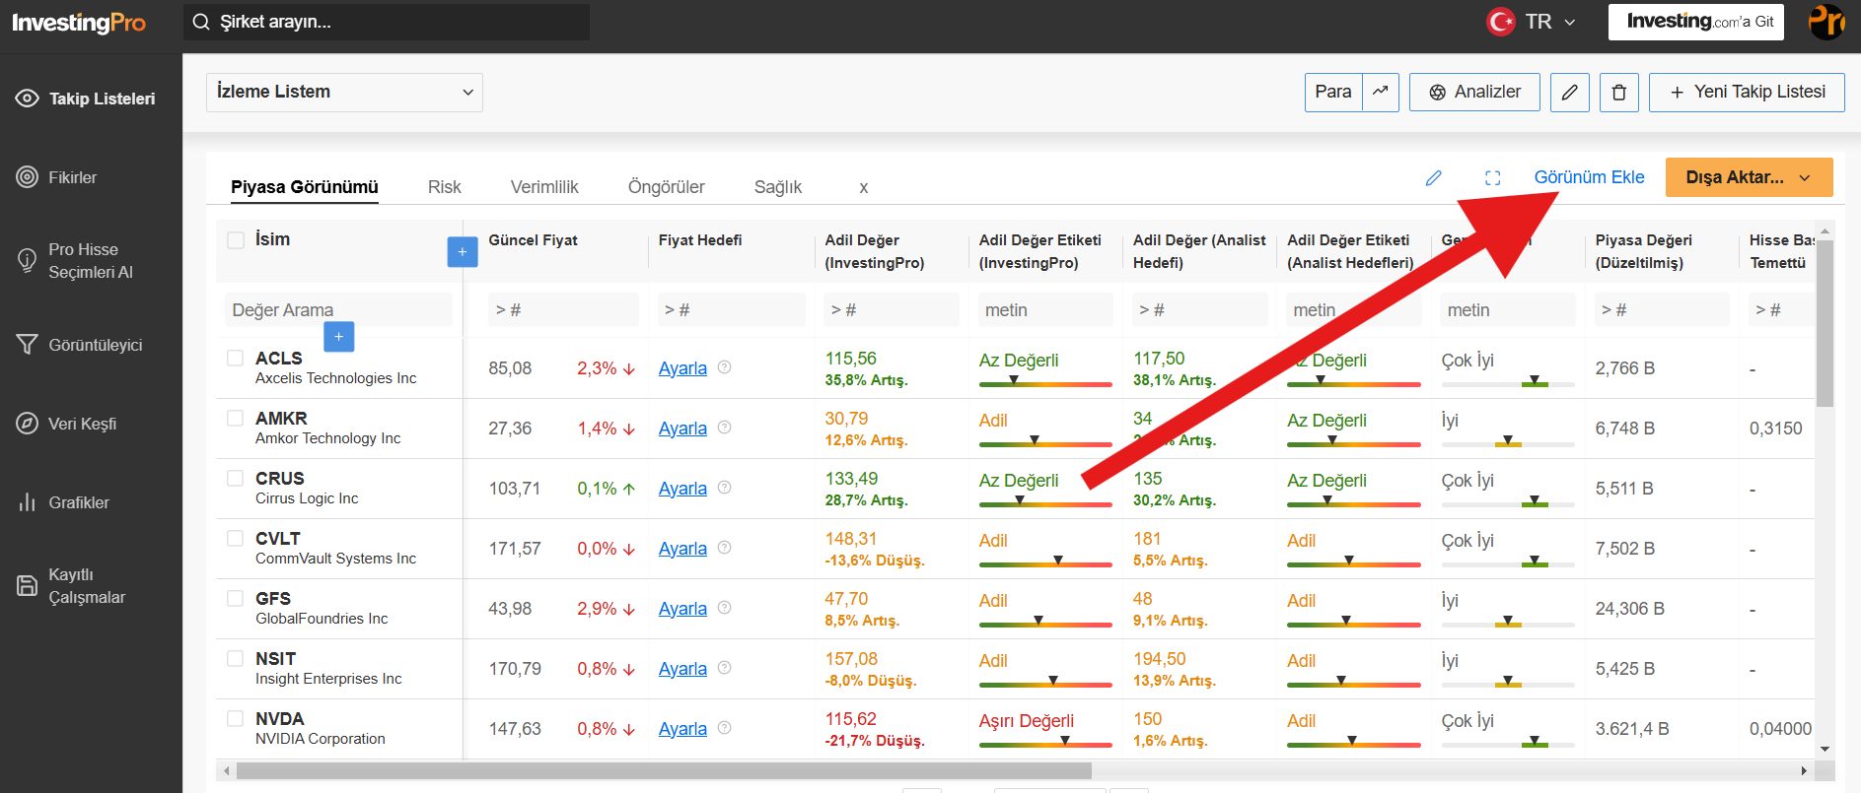The image size is (1861, 793).
Task: Open Grafikler in sidebar
Action: click(x=63, y=502)
